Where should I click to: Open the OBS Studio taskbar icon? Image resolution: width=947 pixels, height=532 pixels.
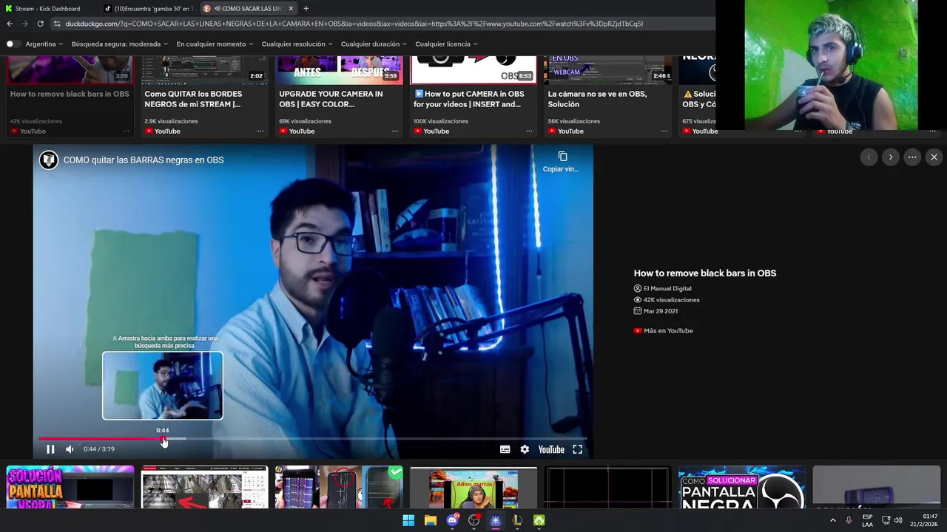[473, 520]
